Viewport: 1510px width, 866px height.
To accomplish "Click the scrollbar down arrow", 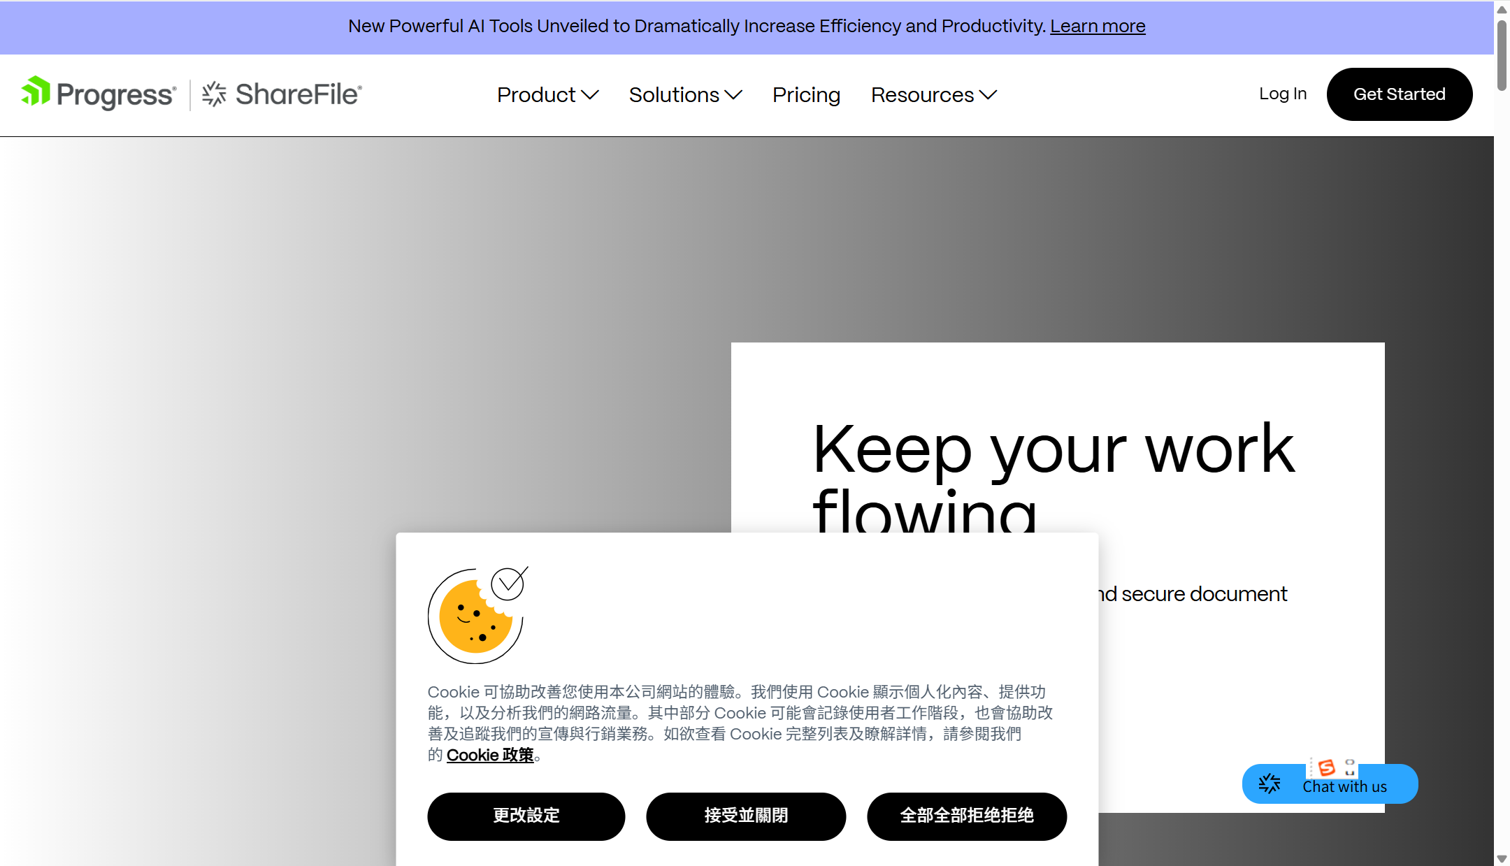I will click(x=1502, y=858).
